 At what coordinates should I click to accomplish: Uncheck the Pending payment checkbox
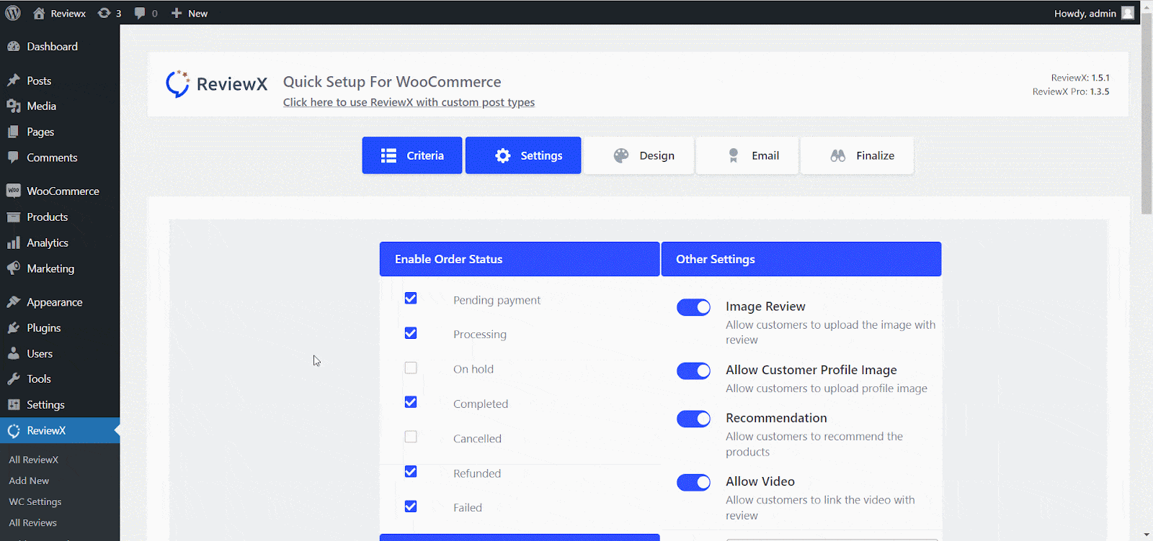411,298
